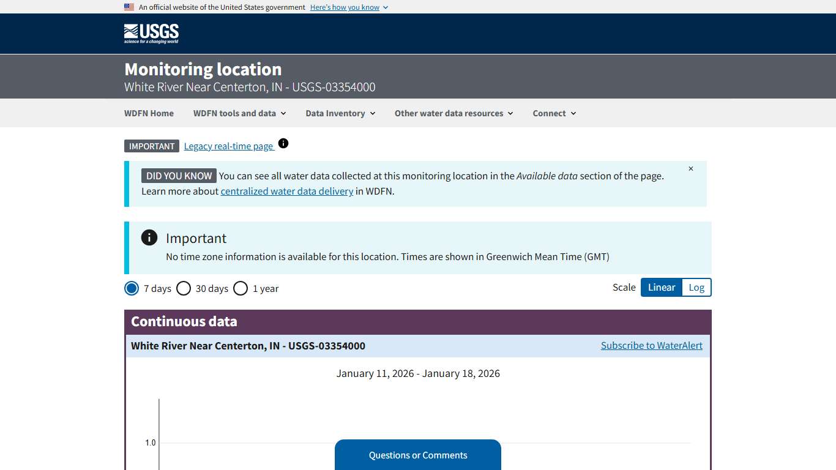
Task: Follow the centralized water data delivery link
Action: point(286,191)
